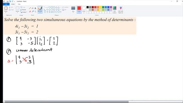Select the Fill with color bucket tool

pyautogui.click(x=33, y=8)
